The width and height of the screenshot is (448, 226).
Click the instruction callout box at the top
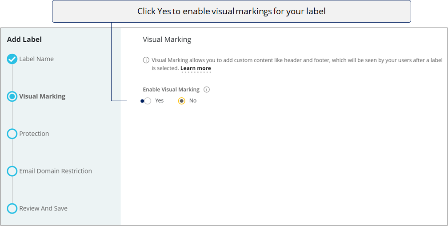[x=232, y=12]
